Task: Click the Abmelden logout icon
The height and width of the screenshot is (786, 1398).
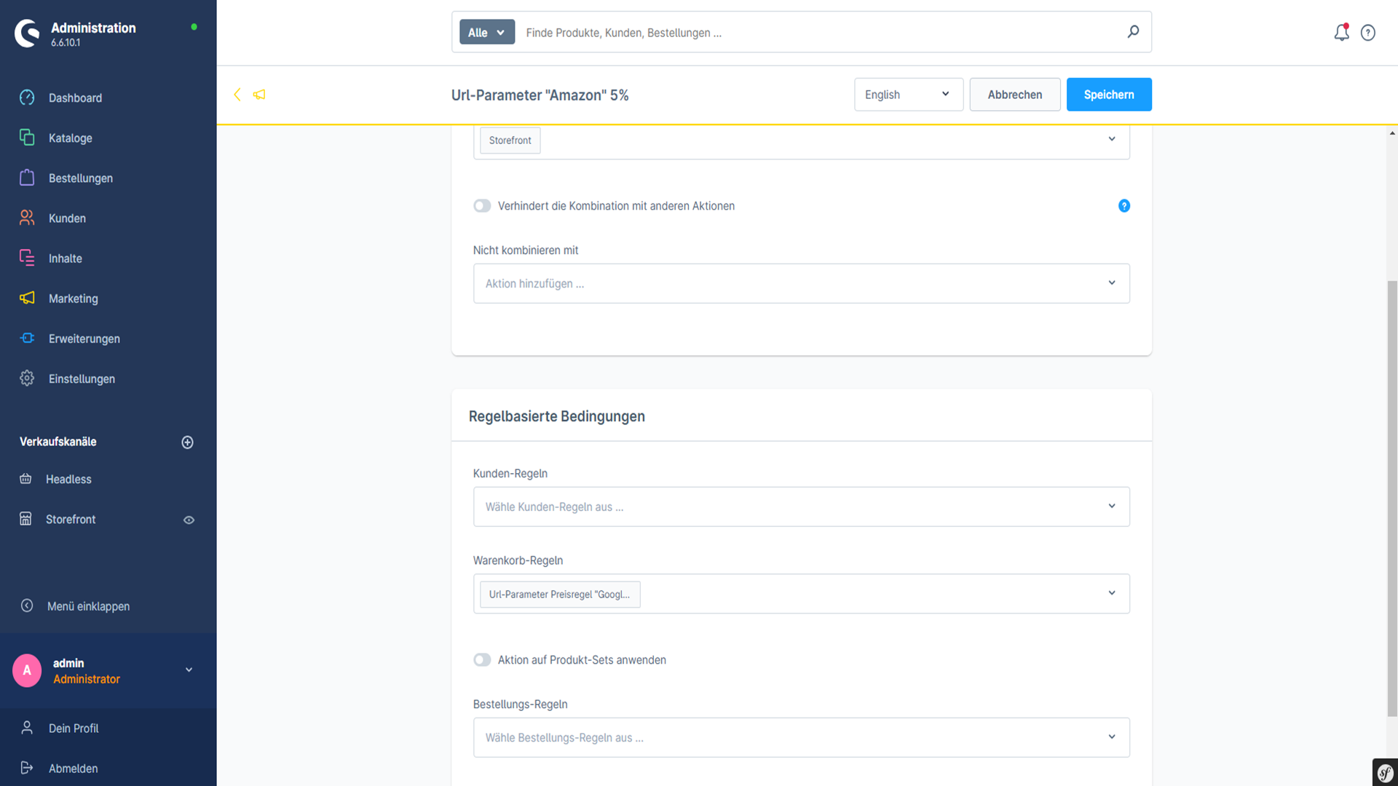Action: coord(27,768)
